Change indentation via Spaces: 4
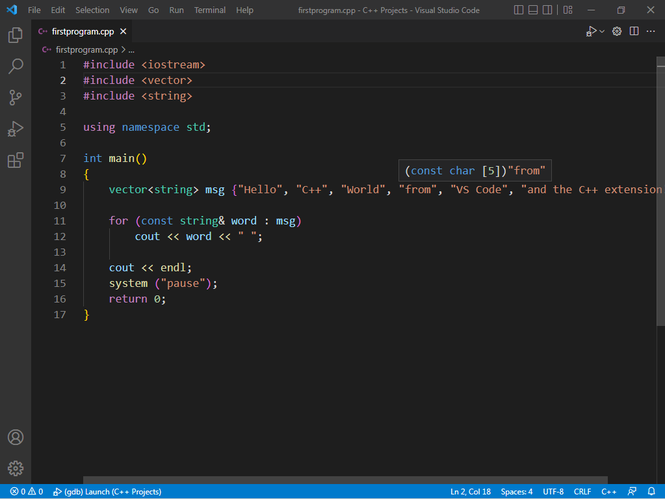Screen dimensions: 665x499 click(516, 491)
